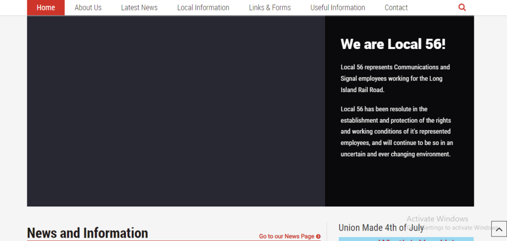Screen dimensions: 507x241
Task: Click the arrow icon beside Go to our News Page
Action: (x=318, y=237)
